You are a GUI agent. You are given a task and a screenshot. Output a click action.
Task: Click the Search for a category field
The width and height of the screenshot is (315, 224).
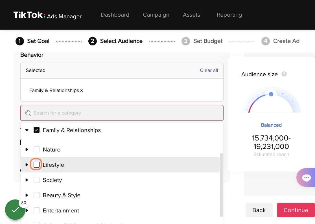point(122,113)
